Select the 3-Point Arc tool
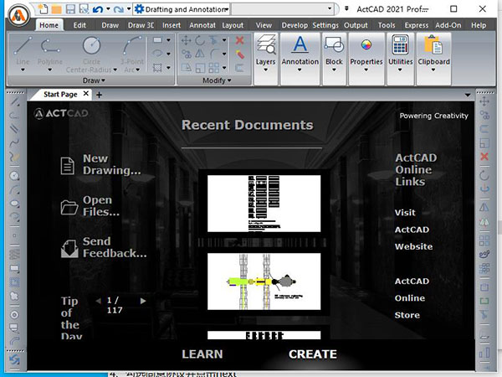 [x=132, y=54]
